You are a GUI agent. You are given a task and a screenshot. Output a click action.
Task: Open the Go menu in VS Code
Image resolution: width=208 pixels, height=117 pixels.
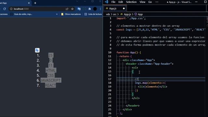(x=150, y=2)
